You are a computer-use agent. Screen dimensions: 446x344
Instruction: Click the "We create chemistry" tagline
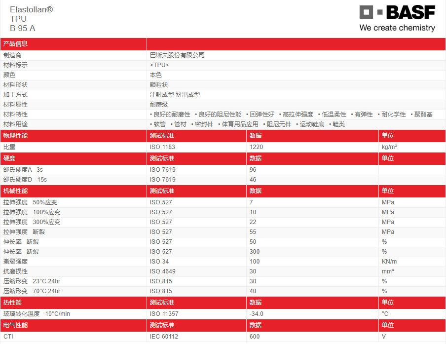[397, 28]
